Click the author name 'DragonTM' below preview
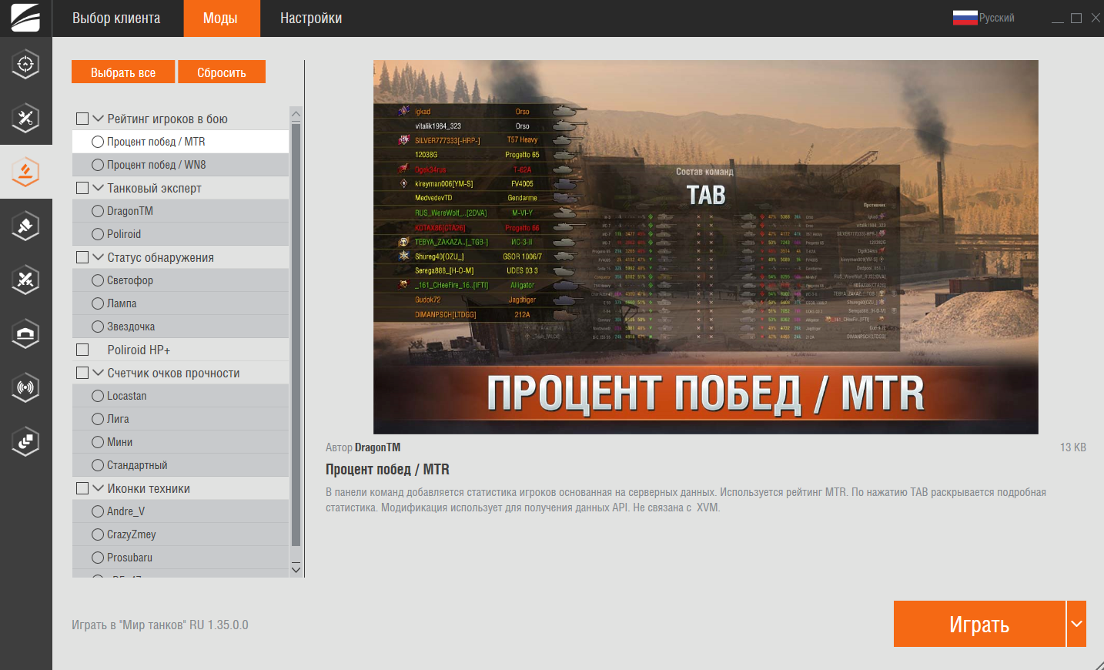Image resolution: width=1104 pixels, height=670 pixels. [x=377, y=447]
